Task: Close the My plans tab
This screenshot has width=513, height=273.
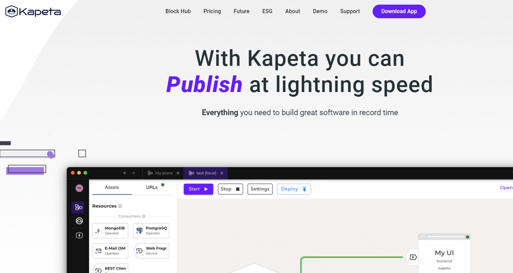Action: click(178, 173)
